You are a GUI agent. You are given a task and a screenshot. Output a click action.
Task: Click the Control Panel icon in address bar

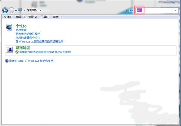pyautogui.click(x=20, y=10)
